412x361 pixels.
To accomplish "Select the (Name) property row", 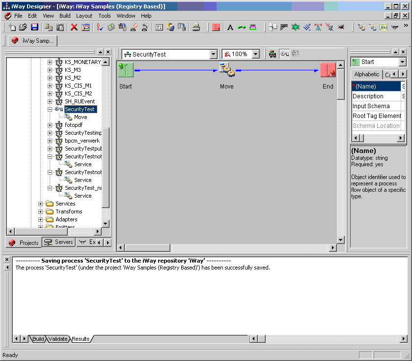I will click(378, 86).
